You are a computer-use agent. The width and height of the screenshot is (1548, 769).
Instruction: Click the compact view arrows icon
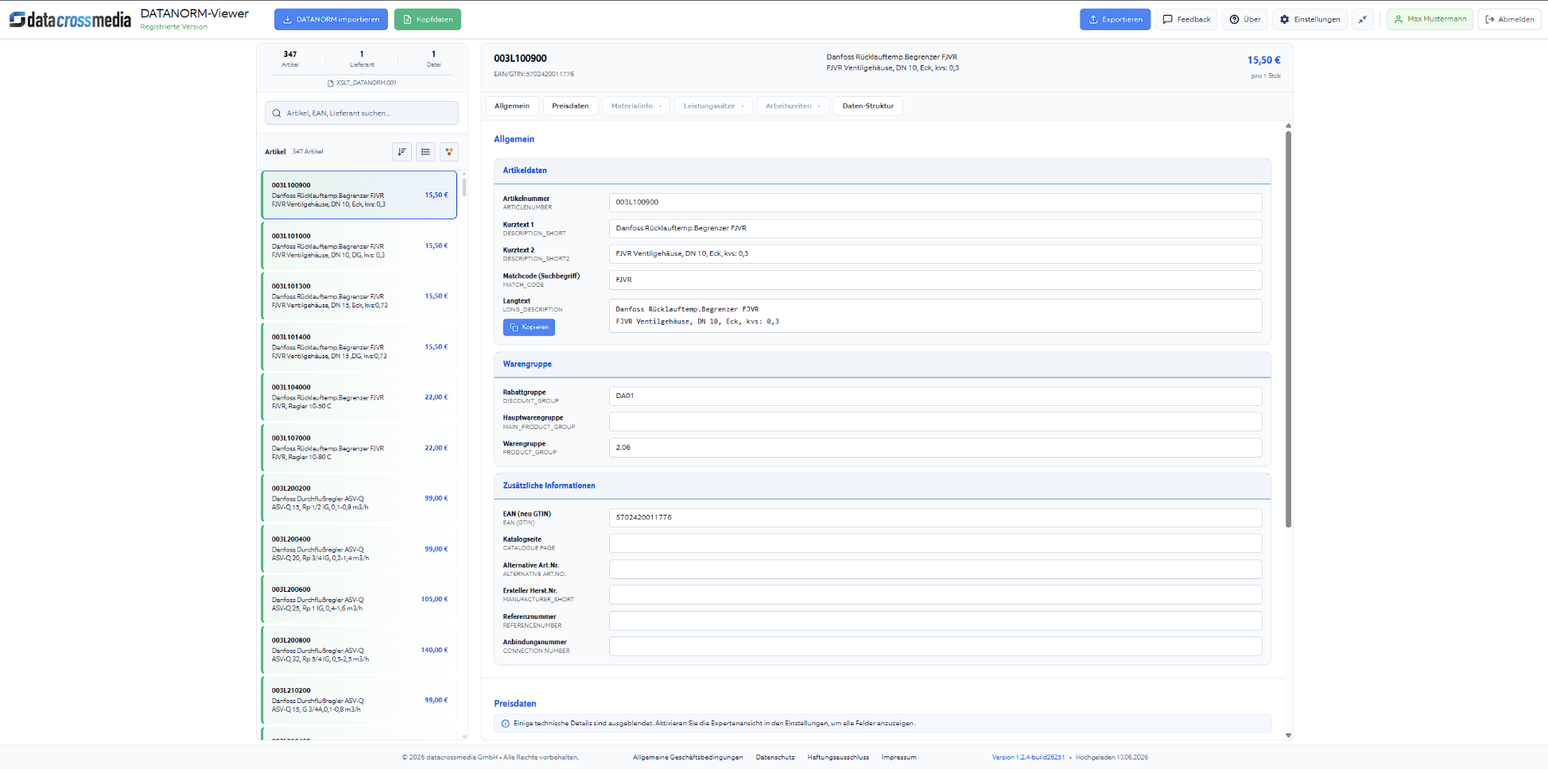point(1363,19)
